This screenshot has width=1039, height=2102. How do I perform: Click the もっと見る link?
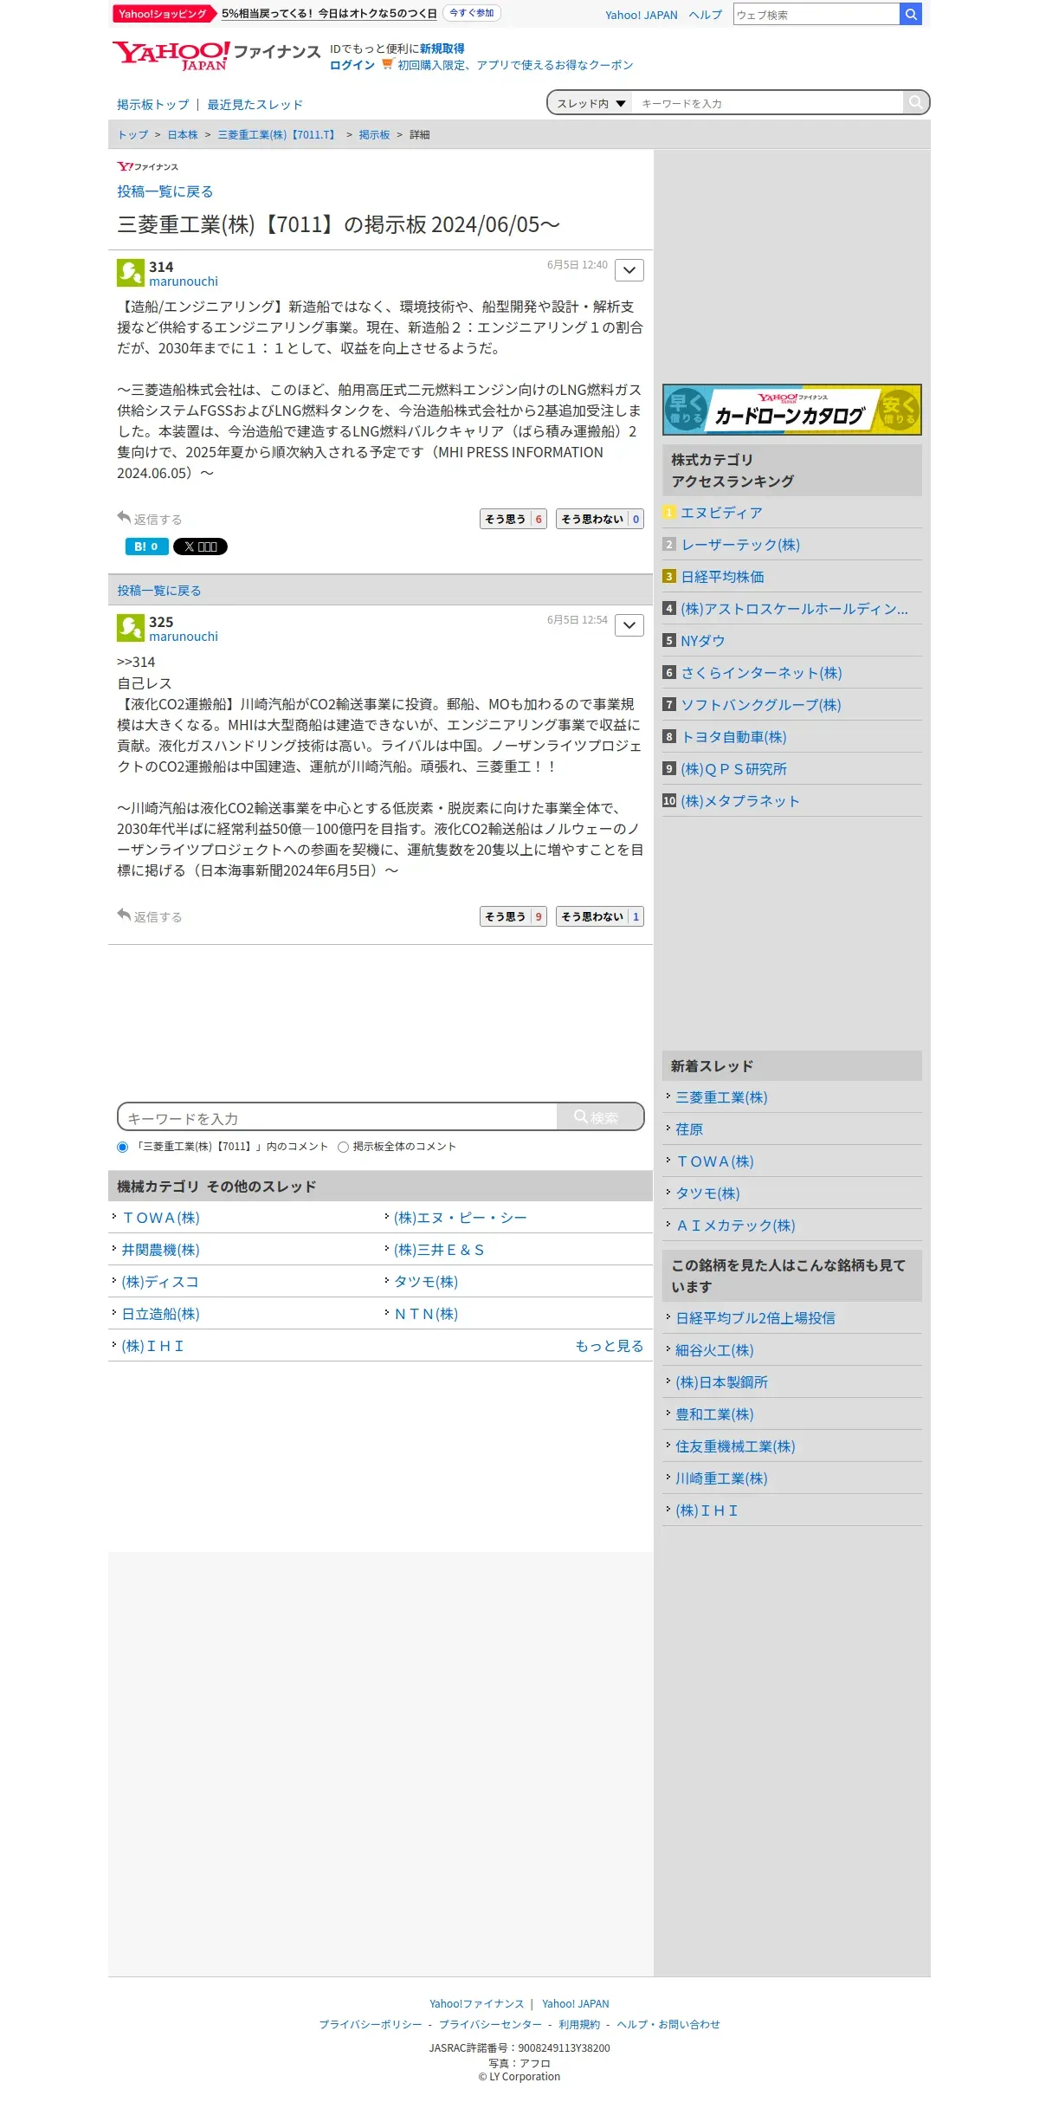610,1346
